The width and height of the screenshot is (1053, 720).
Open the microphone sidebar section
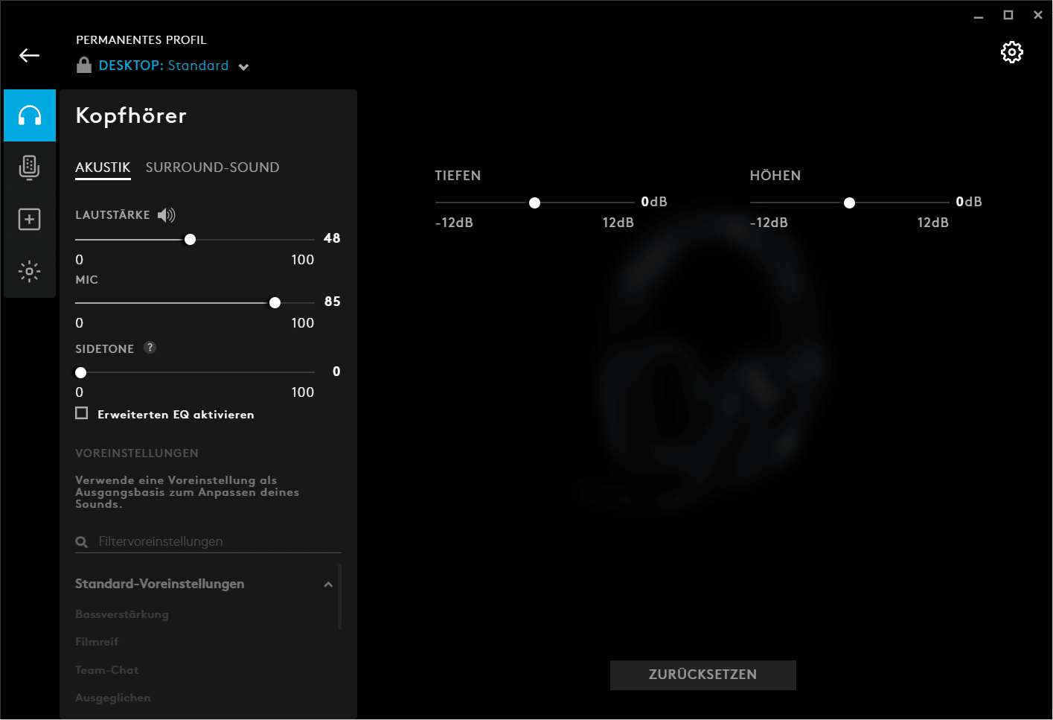tap(30, 168)
